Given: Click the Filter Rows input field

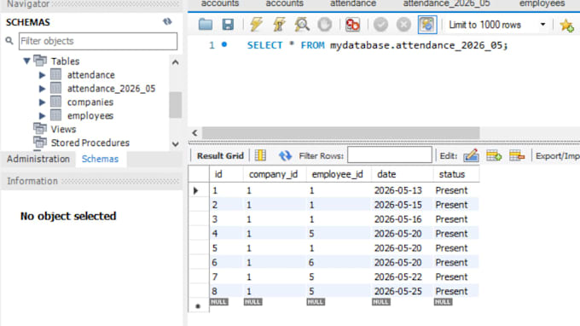Looking at the screenshot, I should tap(390, 155).
